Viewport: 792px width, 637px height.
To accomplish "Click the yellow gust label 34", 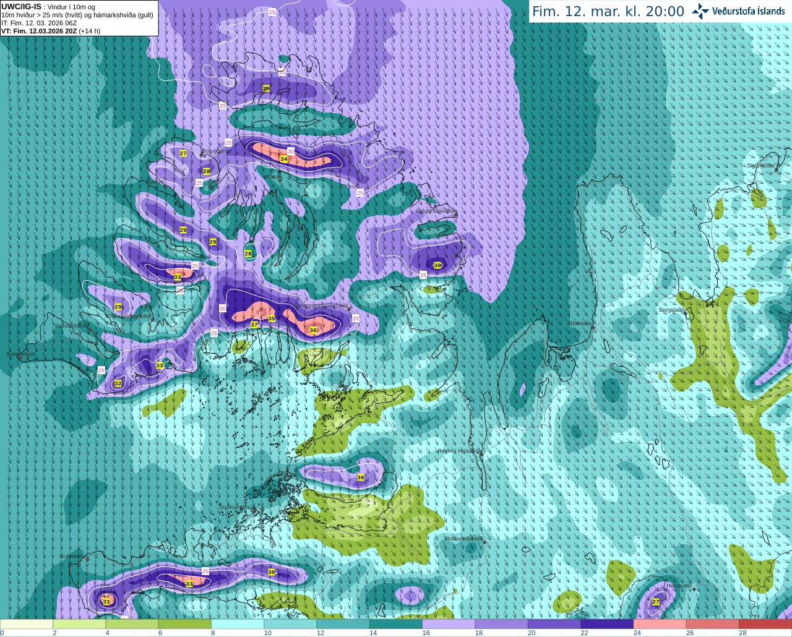I will [x=283, y=159].
